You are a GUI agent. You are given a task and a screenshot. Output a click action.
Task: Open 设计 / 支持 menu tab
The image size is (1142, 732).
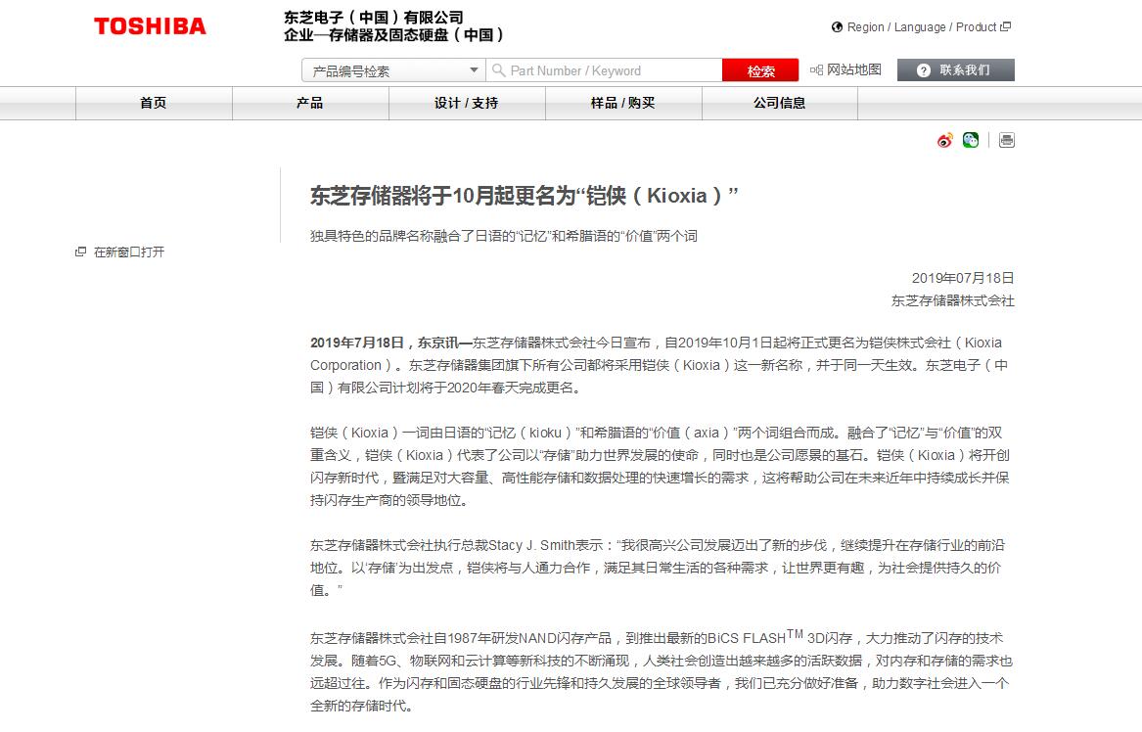pos(467,103)
